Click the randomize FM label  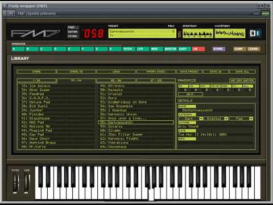pos(194,86)
